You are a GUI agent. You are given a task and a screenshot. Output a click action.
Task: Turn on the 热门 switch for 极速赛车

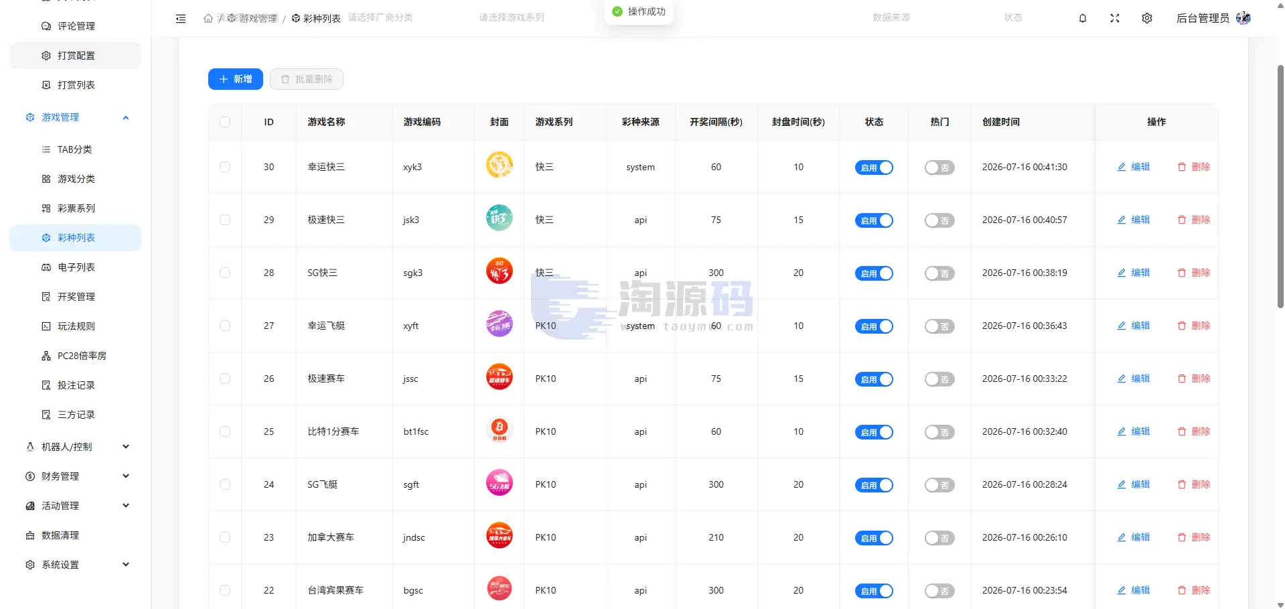pos(939,379)
